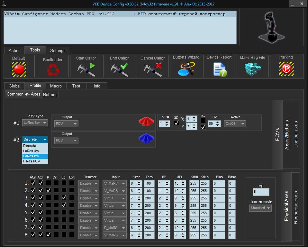Close the VKB Device Config window

[x=302, y=4]
